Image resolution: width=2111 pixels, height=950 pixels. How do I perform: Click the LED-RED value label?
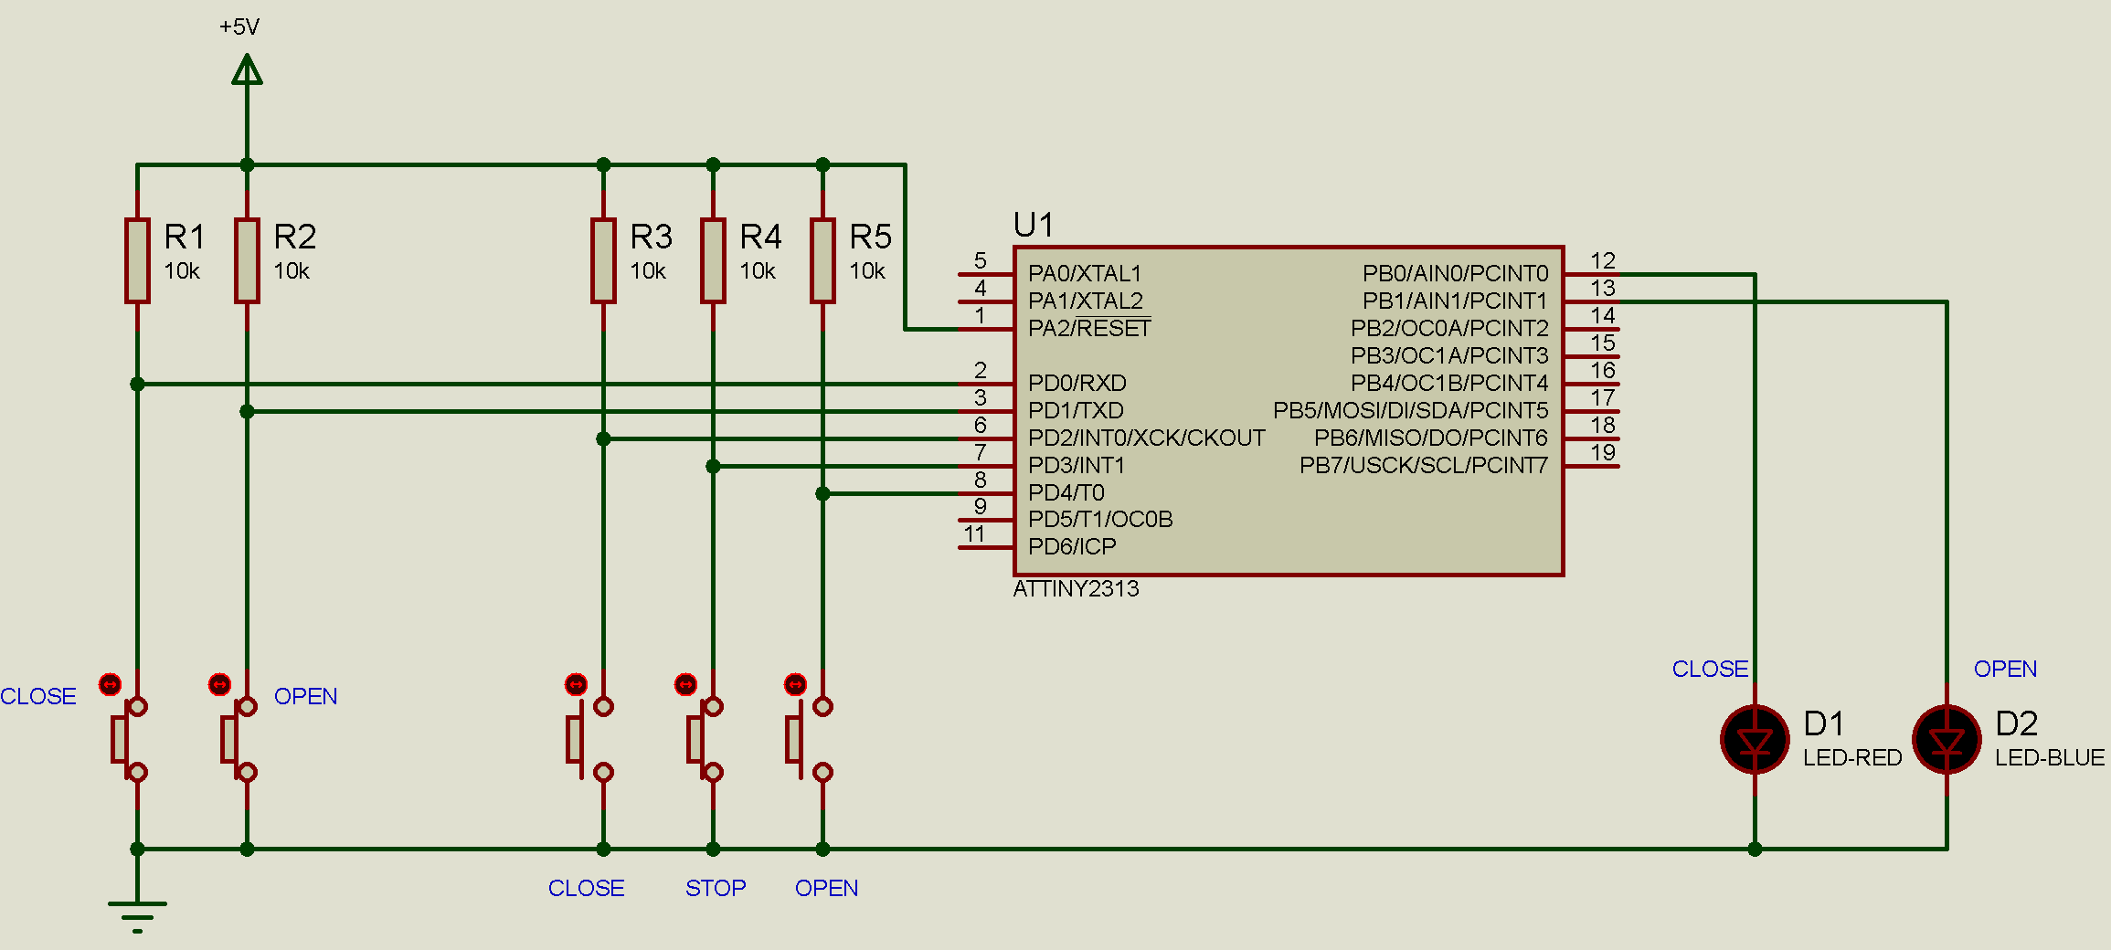[1852, 757]
